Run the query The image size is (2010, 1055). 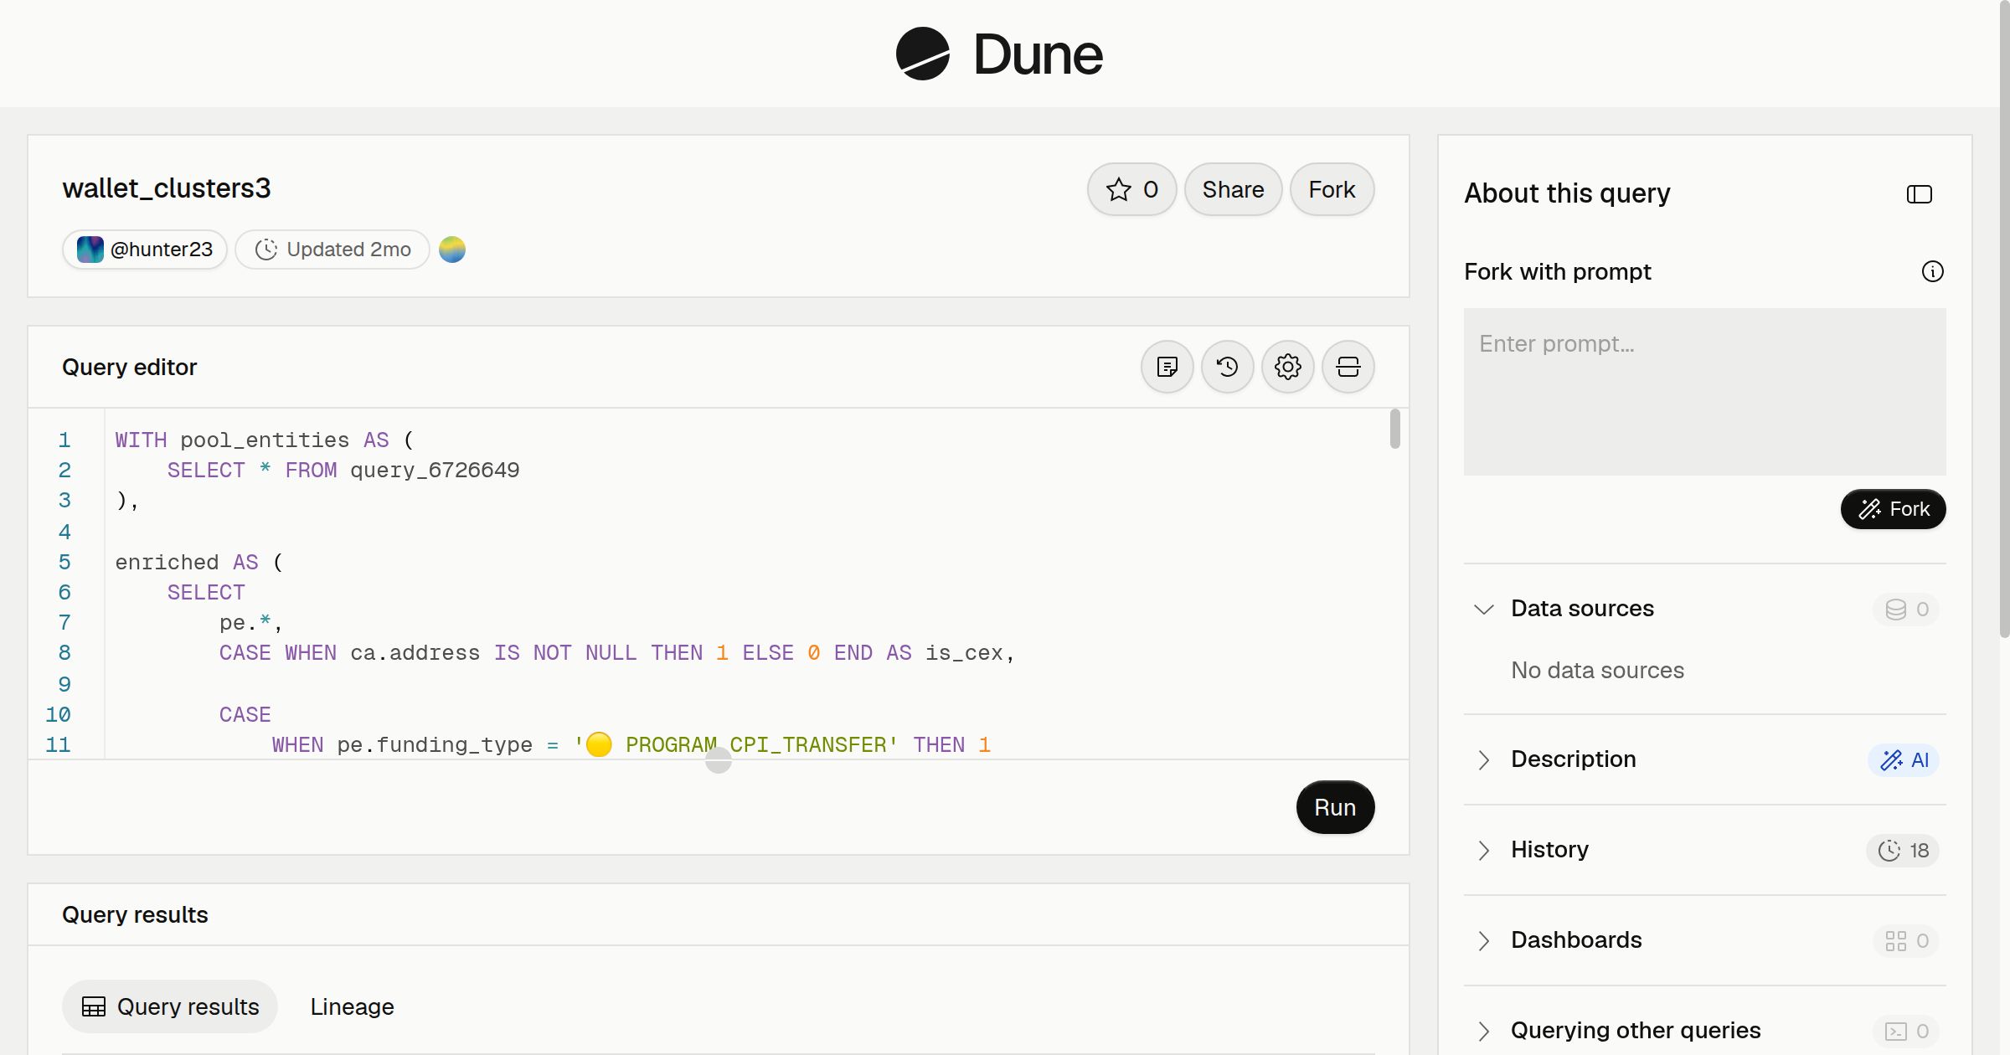pos(1335,807)
